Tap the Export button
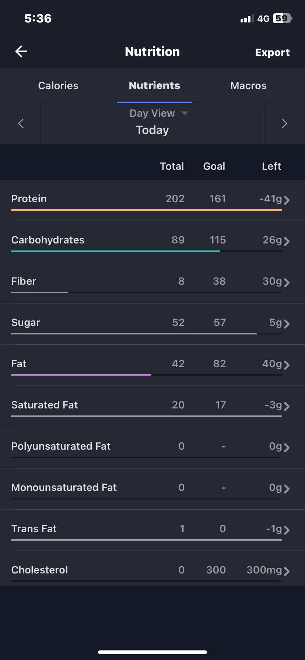305x660 pixels. [x=272, y=52]
